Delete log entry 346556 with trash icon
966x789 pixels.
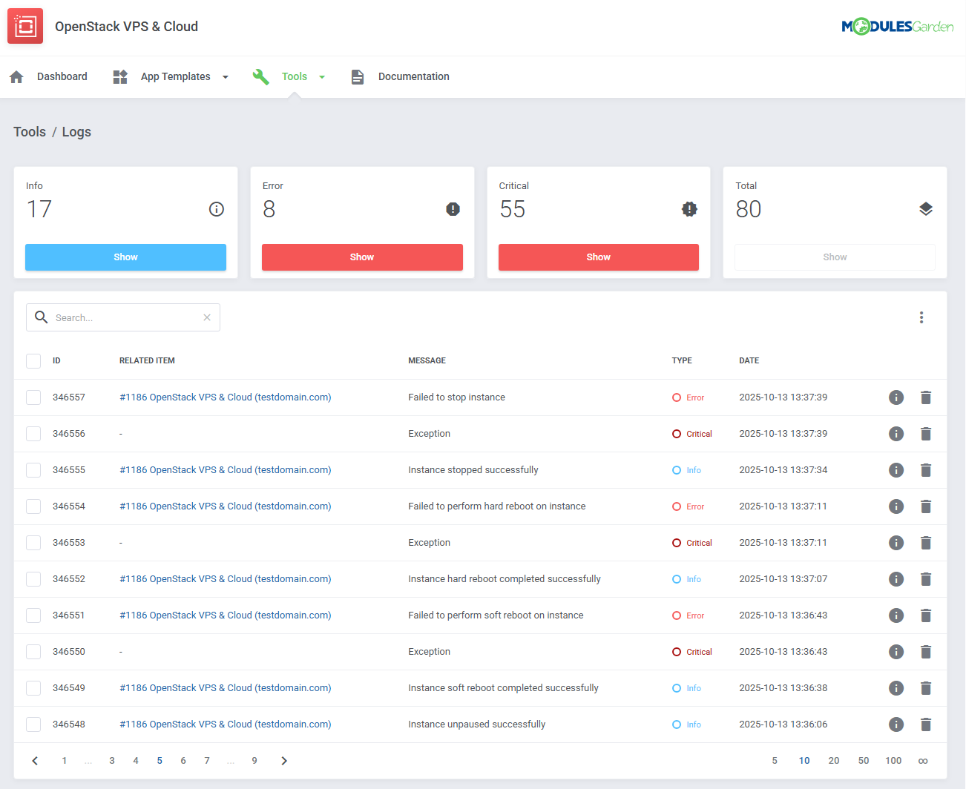pos(926,434)
